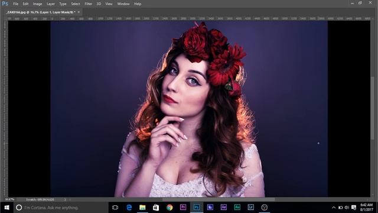The image size is (378, 213).
Task: Open the Window menu
Action: pos(123,4)
